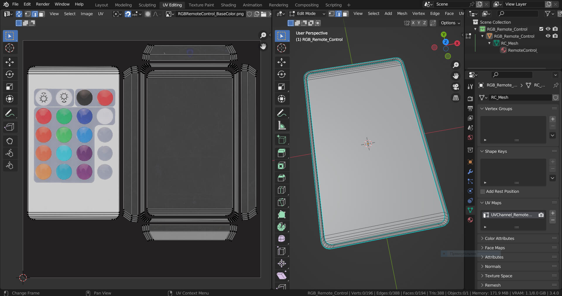Add a new UV map with plus button

coord(553,213)
